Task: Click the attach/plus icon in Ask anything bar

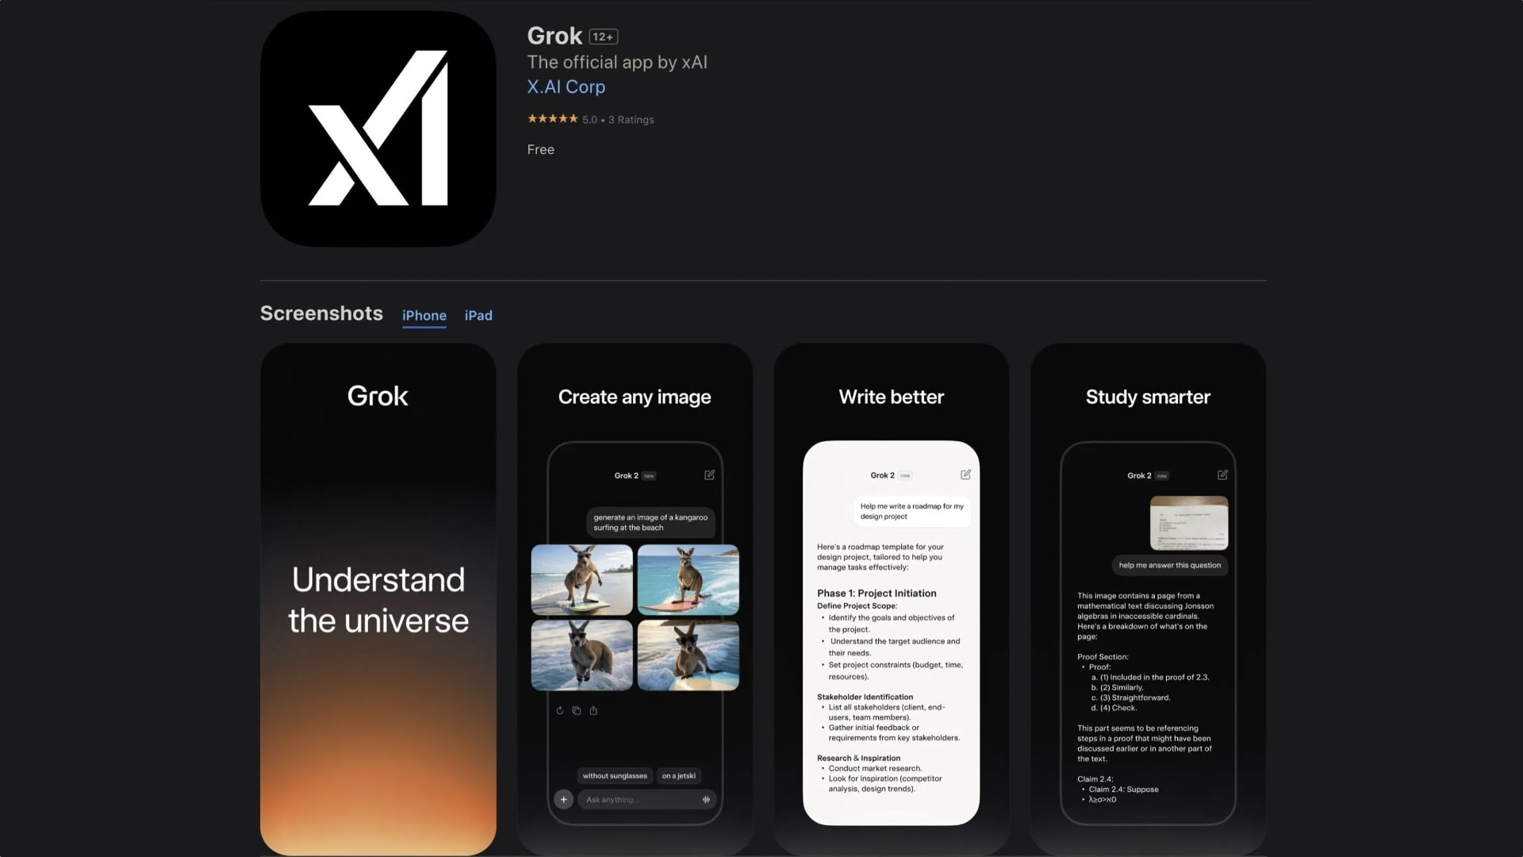Action: (x=564, y=799)
